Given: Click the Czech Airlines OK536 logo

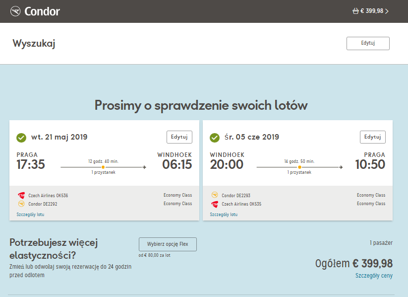Looking at the screenshot, I should point(21,195).
